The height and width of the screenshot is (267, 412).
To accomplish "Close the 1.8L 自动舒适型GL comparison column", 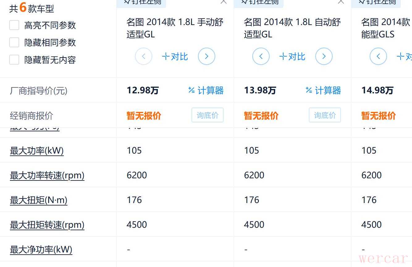I will pos(341,2).
